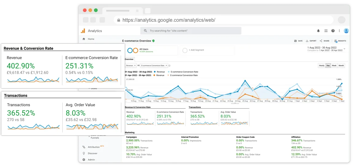
Task: Open the Discover lightbulb icon
Action: [84, 153]
